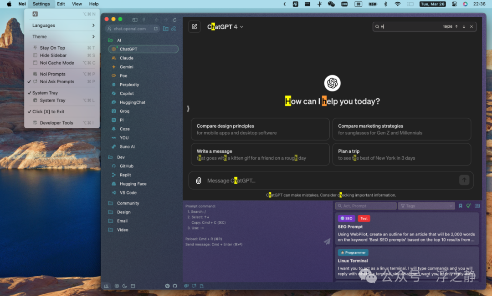Click the sidebar collapse handle beside the chat
The height and width of the screenshot is (296, 492).
click(188, 108)
